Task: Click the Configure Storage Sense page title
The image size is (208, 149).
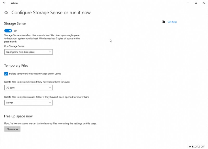Action: coord(51,13)
